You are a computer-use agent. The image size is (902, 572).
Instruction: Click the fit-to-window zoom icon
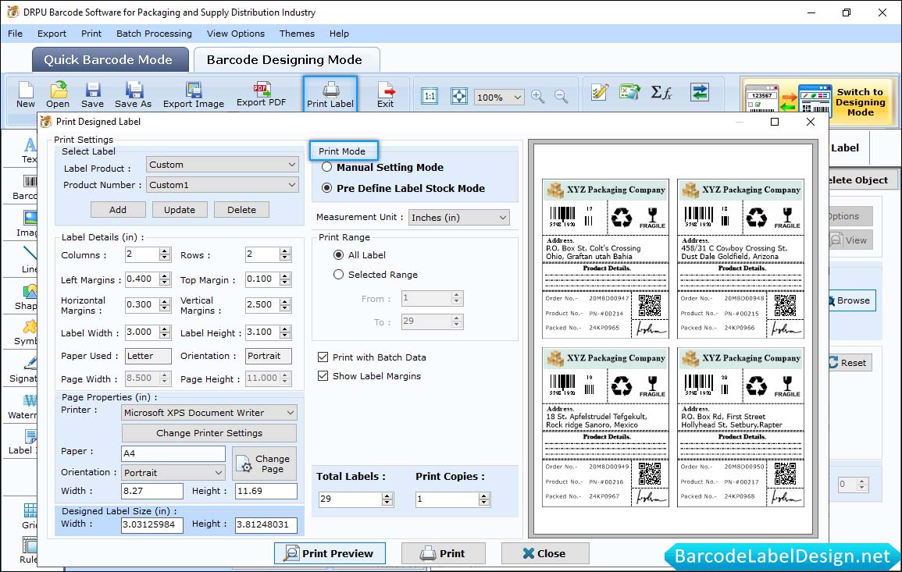pos(459,96)
